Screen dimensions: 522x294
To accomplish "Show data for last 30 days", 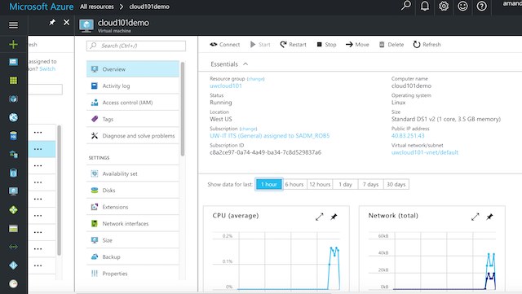I will [x=396, y=184].
